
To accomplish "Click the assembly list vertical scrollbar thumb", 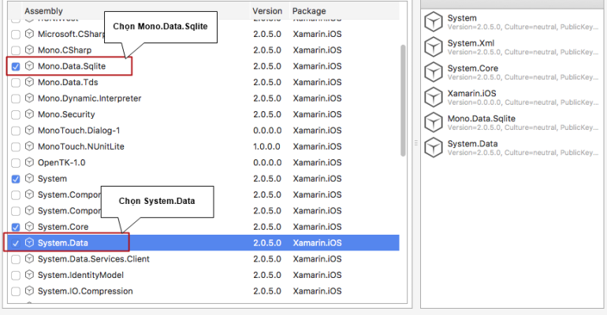I will tap(403, 101).
